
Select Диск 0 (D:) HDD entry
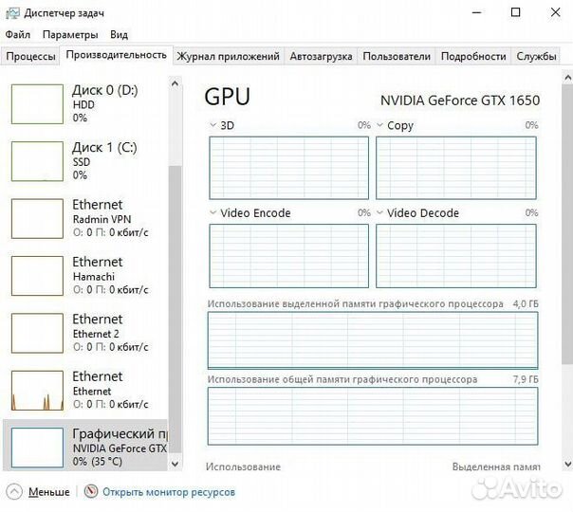pos(84,104)
